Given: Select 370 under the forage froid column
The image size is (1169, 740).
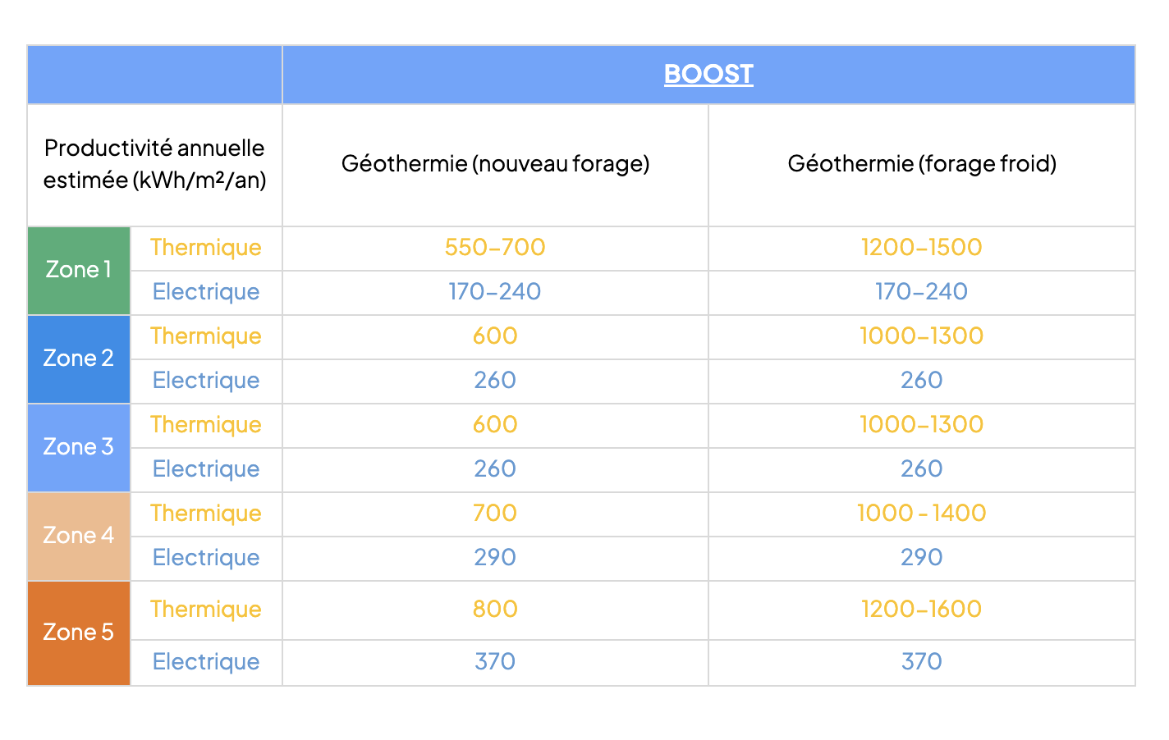Looking at the screenshot, I should (921, 662).
